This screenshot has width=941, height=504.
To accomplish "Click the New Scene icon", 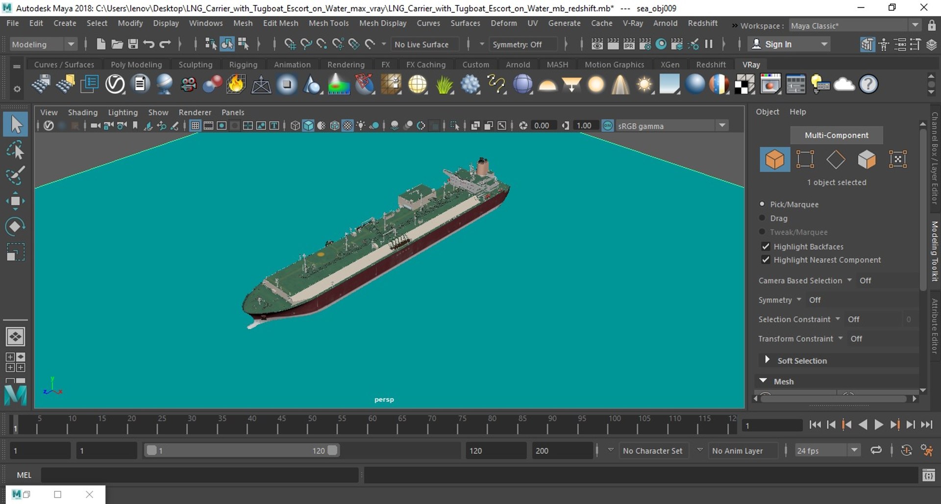I will click(x=101, y=44).
